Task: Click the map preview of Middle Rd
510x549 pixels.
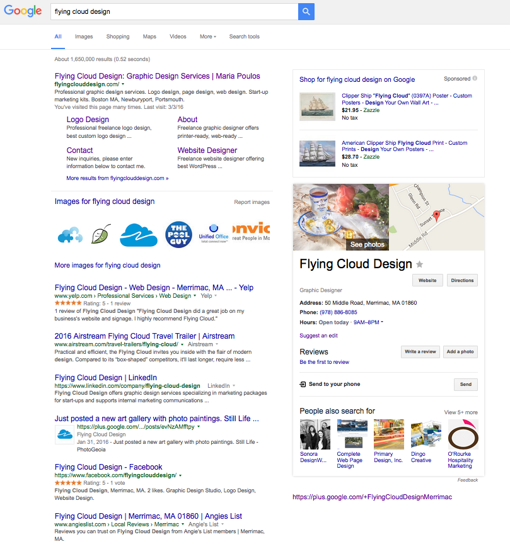Action: [x=437, y=217]
